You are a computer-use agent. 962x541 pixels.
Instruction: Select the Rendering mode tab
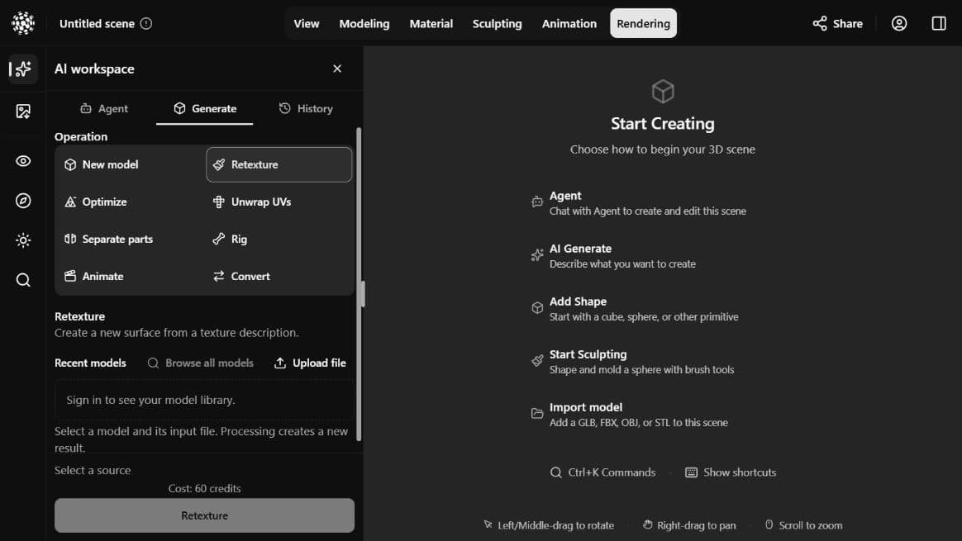click(643, 23)
